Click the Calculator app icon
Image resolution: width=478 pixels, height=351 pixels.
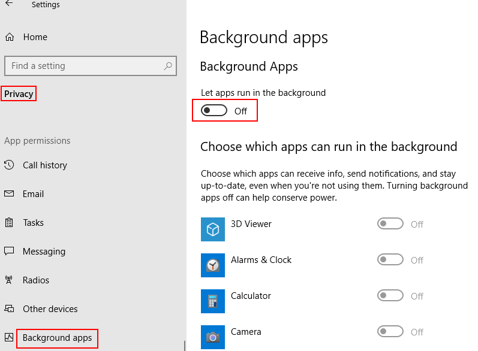click(213, 301)
